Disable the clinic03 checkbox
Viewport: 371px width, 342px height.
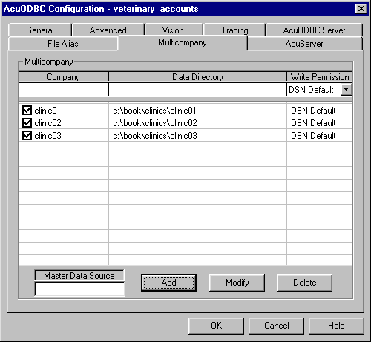pyautogui.click(x=27, y=136)
